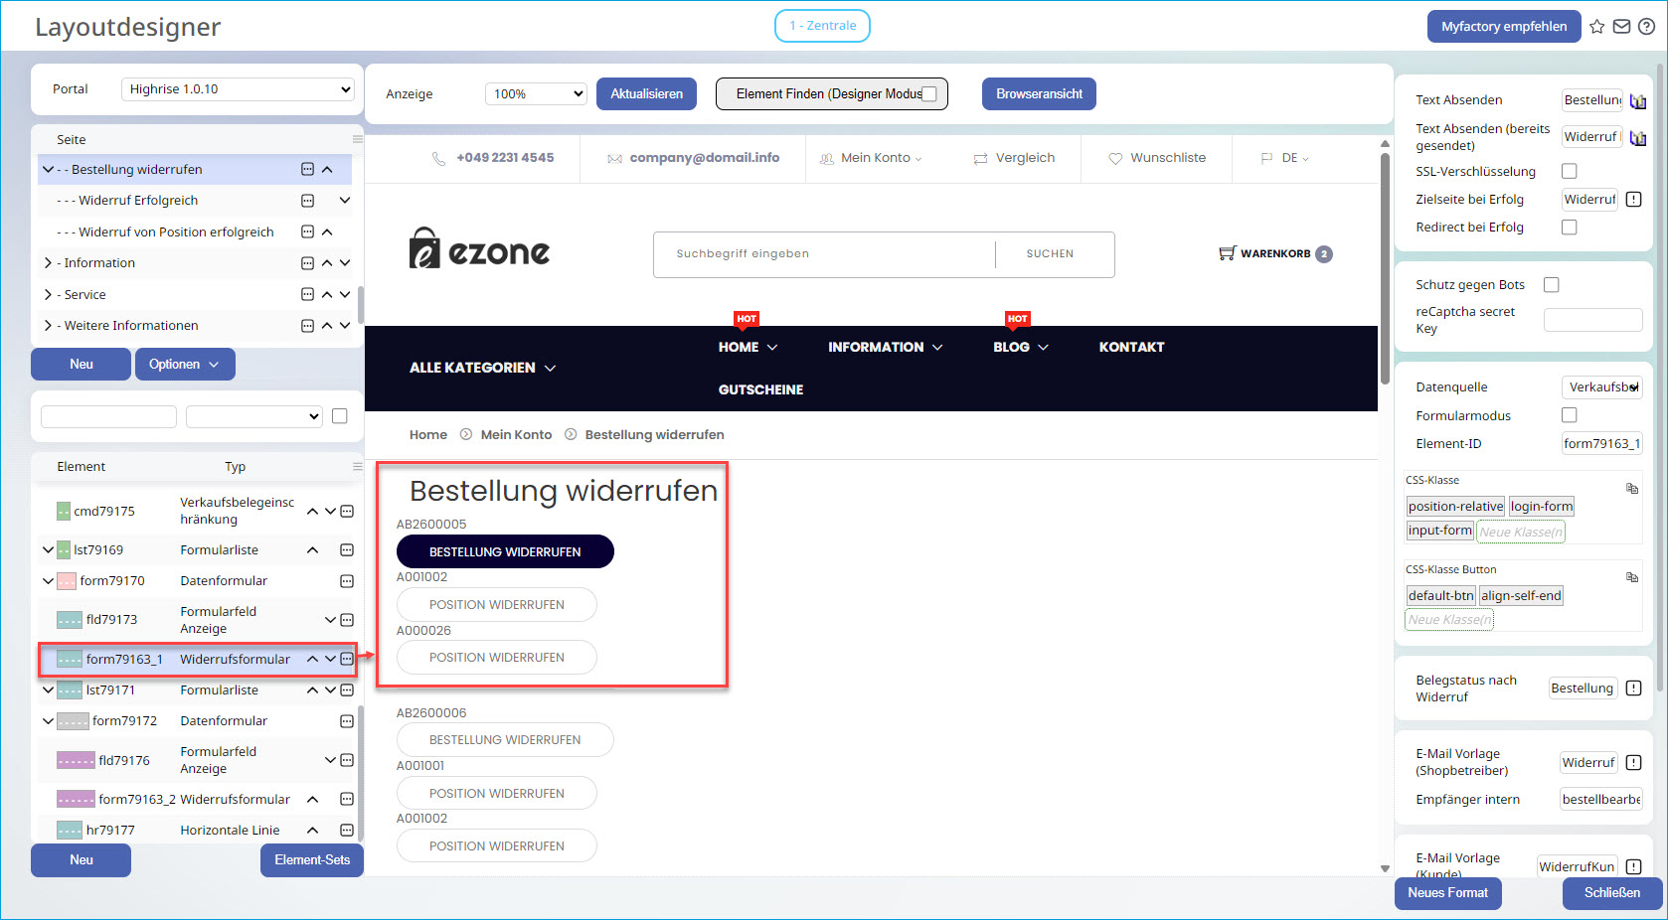
Task: Enable SSL-Verschlüsselung checkbox
Action: pos(1570,172)
